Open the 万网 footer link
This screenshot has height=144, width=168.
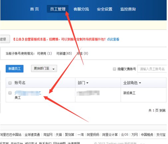click(134, 135)
